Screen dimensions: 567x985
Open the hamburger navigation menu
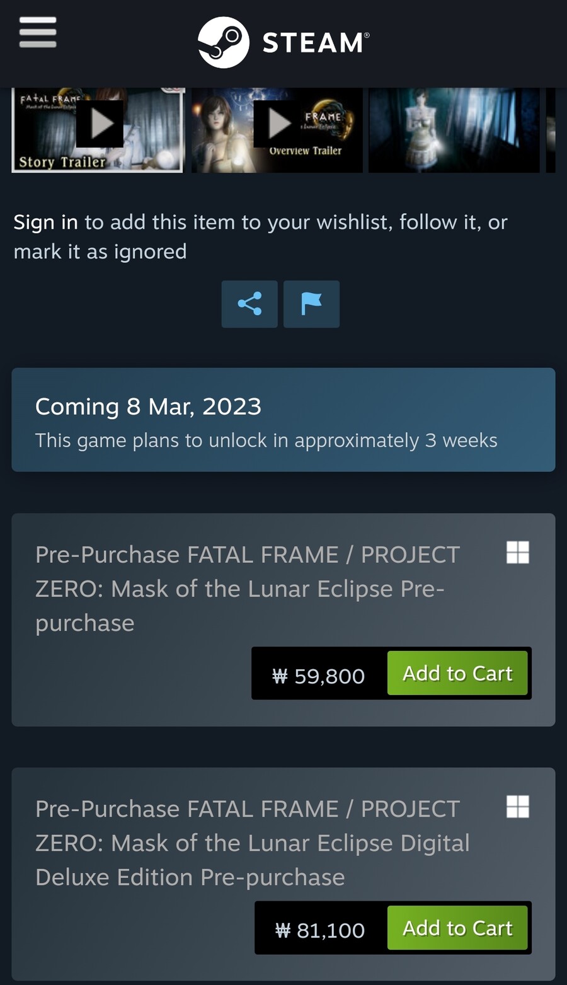(x=38, y=32)
